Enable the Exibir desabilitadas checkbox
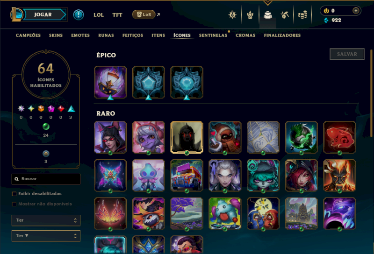 click(14, 194)
